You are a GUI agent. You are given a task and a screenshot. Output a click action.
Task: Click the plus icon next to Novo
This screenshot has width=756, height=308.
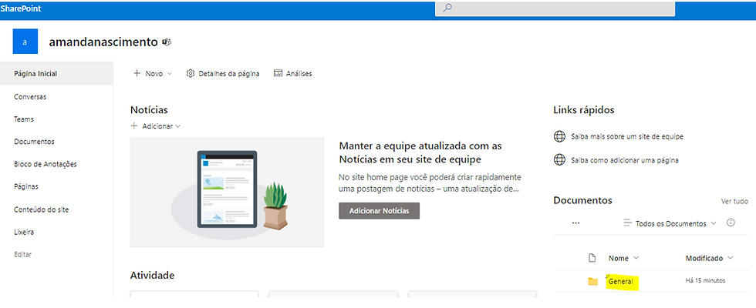pyautogui.click(x=137, y=74)
